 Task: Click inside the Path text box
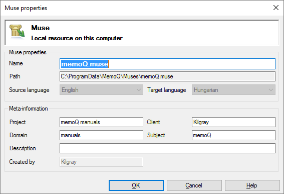point(167,76)
